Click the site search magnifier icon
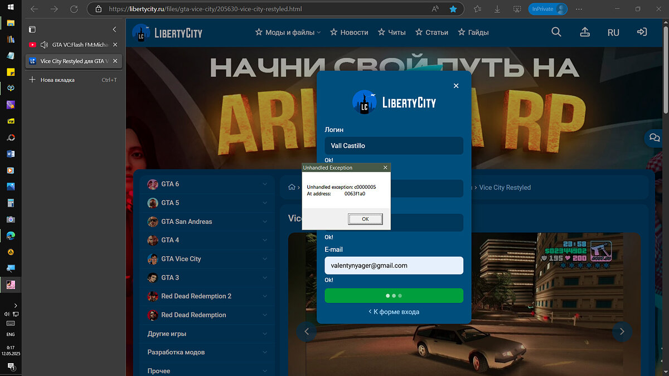The width and height of the screenshot is (669, 376). click(556, 32)
